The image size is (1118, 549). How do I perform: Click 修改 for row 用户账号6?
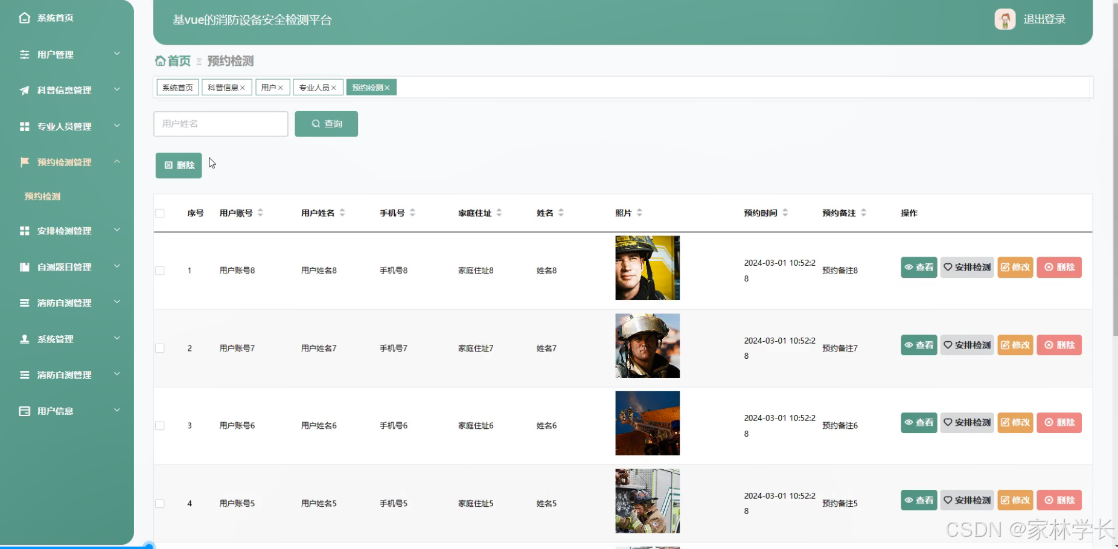point(1015,423)
